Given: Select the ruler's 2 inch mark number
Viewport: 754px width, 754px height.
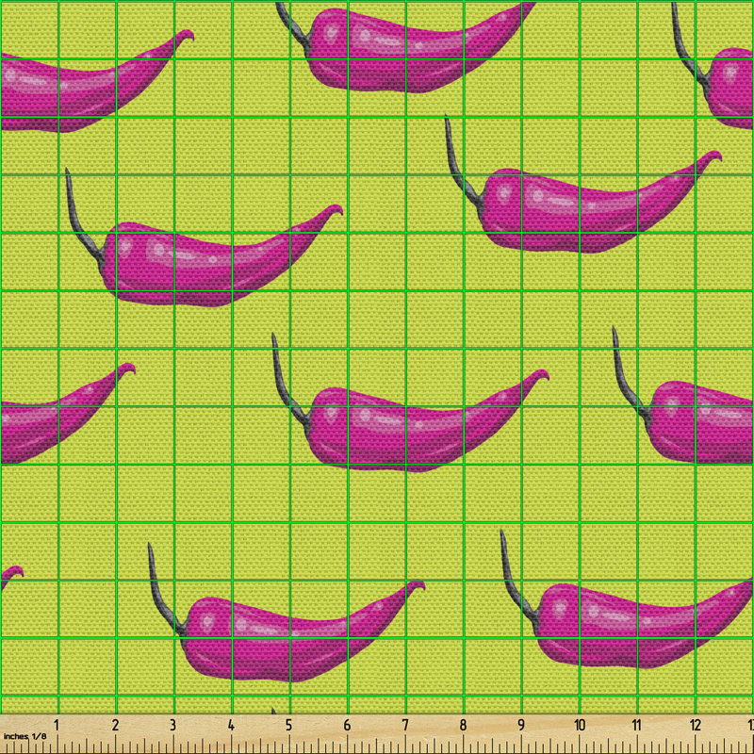Looking at the screenshot, I should [115, 725].
